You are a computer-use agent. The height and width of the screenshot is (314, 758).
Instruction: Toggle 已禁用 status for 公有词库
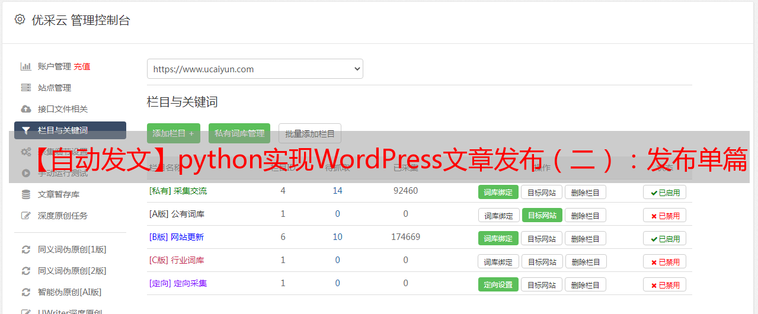(665, 215)
